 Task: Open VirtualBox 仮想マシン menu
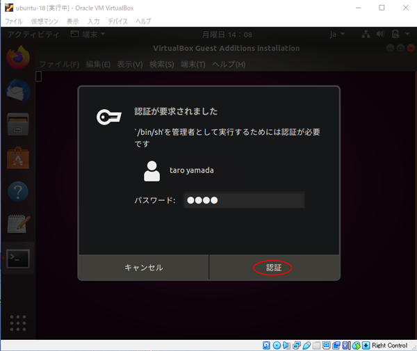[x=44, y=22]
